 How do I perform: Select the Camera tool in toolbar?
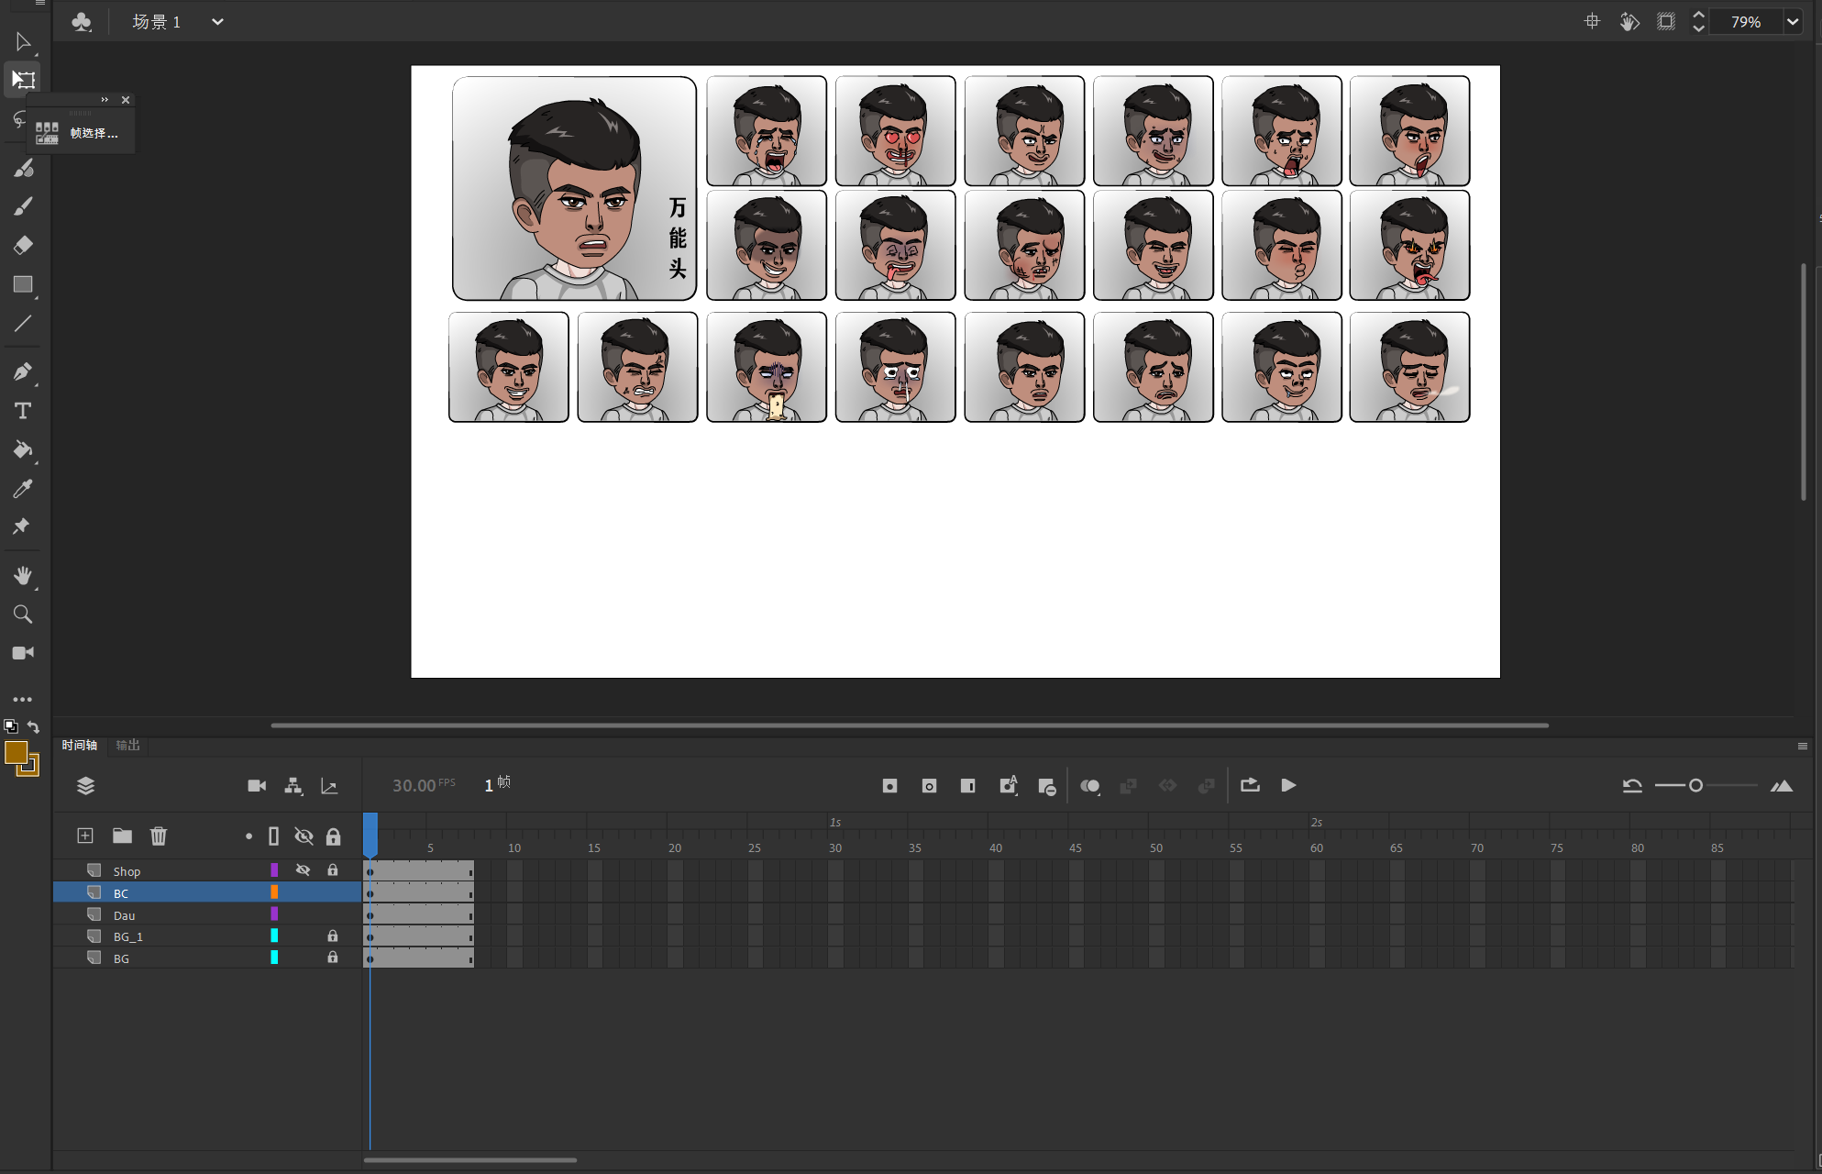coord(23,653)
